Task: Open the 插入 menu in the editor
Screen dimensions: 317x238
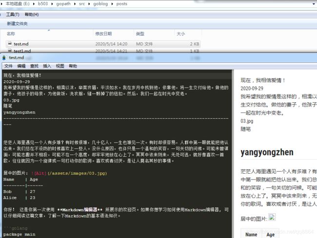Action: coord(47,66)
